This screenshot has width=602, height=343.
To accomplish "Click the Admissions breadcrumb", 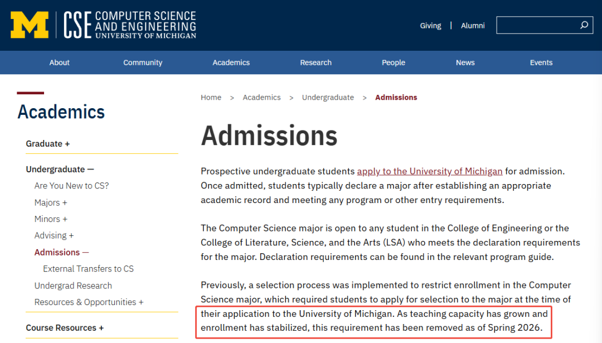I will tap(396, 98).
